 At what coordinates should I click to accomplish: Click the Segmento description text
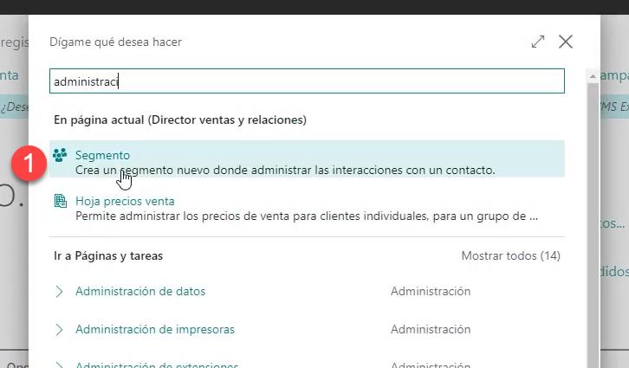(285, 170)
